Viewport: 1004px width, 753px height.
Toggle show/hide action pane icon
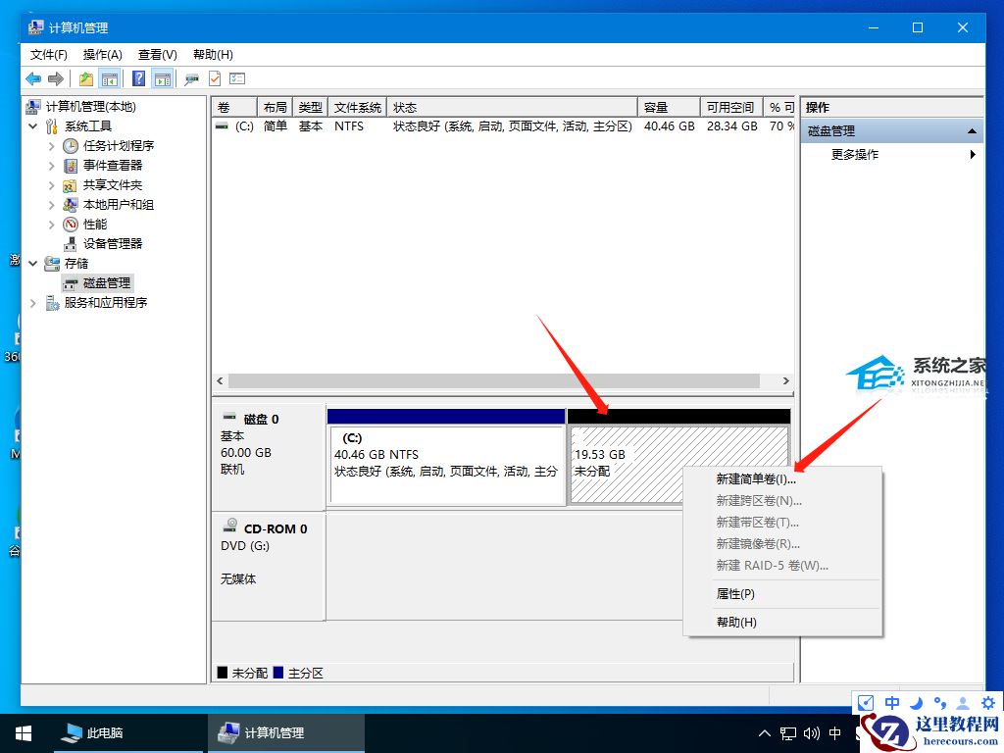click(x=163, y=78)
